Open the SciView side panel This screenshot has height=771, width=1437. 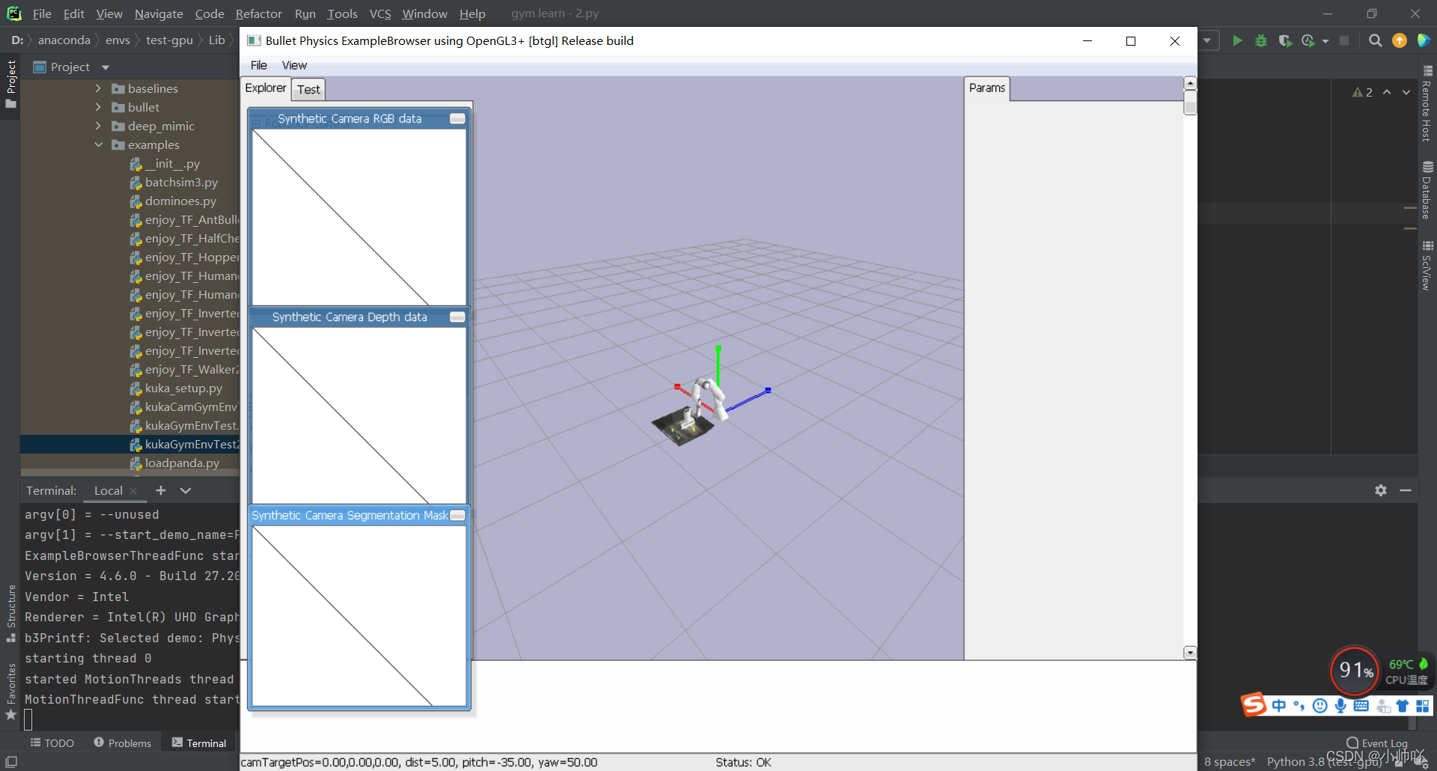pos(1427,266)
